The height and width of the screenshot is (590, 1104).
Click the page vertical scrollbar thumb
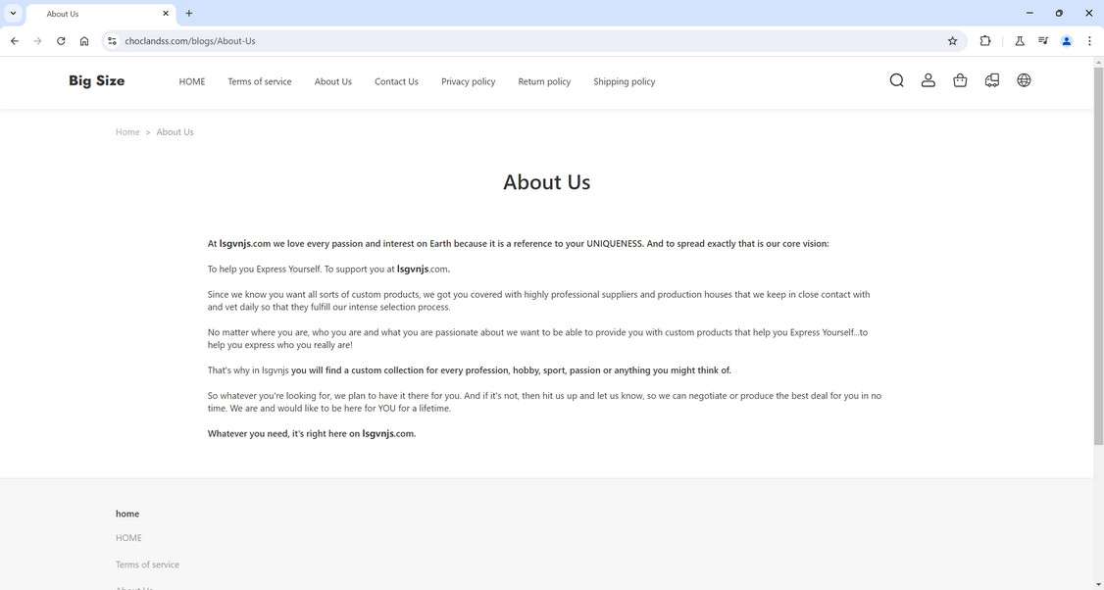(1098, 255)
